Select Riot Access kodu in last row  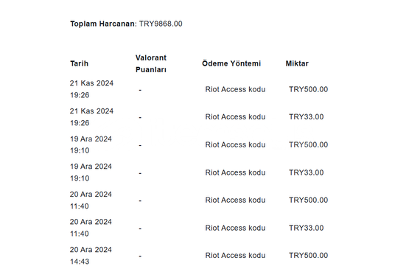(235, 255)
